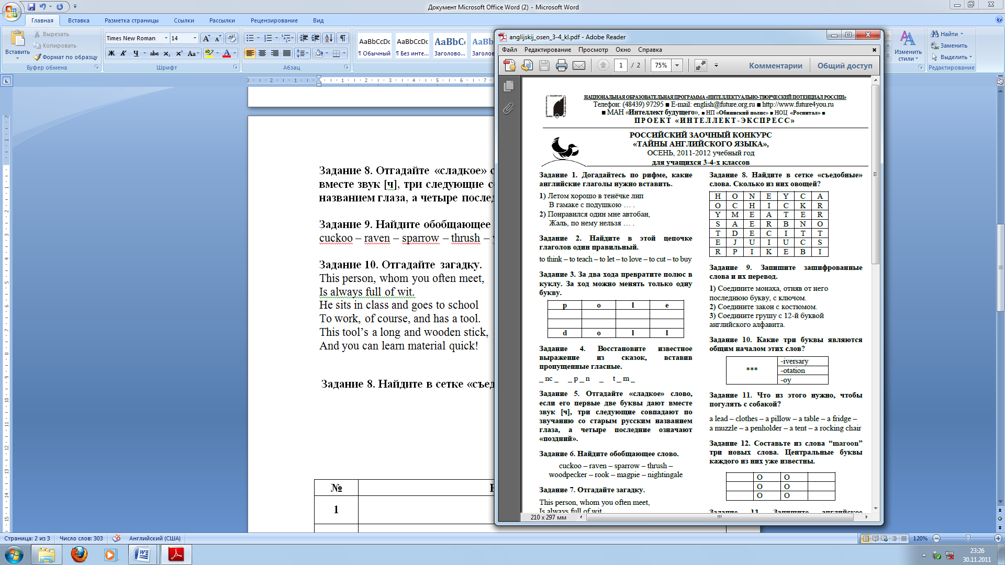
Task: Align text left toggle
Action: coord(250,53)
